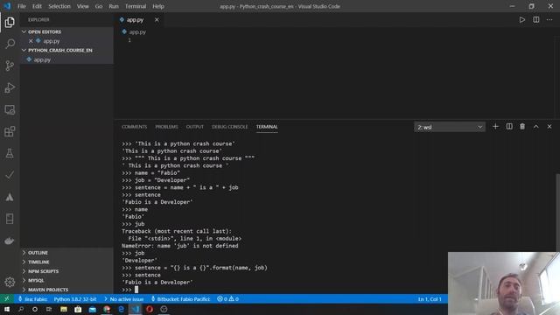Viewport: 560px width, 315px height.
Task: Open the checkmark activity bar view
Action: (10, 175)
